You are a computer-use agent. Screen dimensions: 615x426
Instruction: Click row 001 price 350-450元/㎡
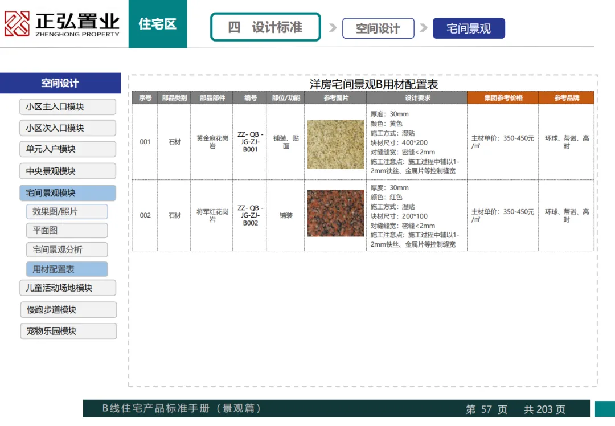pyautogui.click(x=502, y=142)
